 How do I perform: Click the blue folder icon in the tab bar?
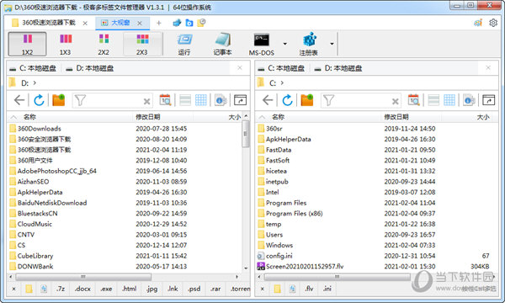(189, 23)
